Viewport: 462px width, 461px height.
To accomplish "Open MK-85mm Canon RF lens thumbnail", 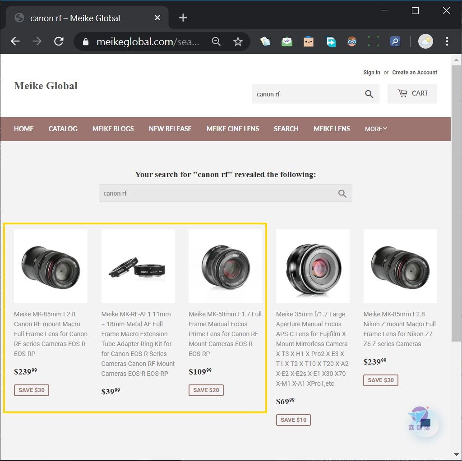I will pyautogui.click(x=51, y=266).
